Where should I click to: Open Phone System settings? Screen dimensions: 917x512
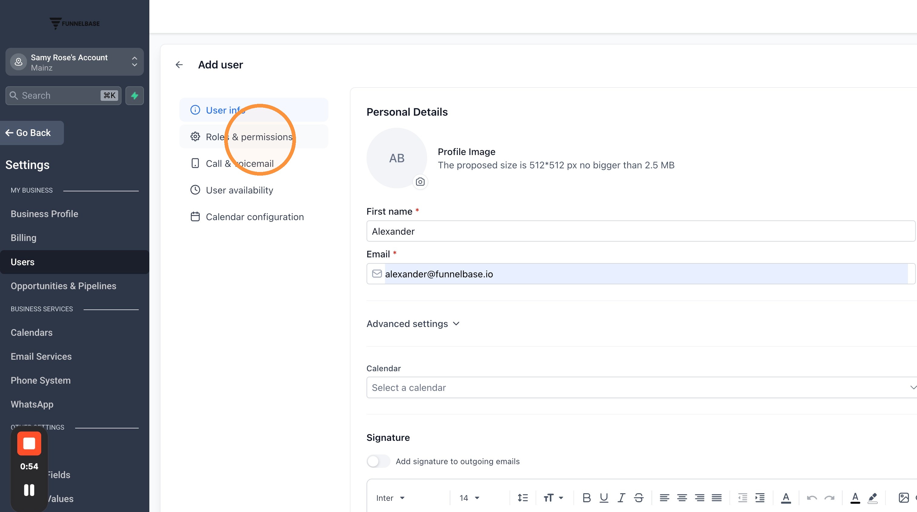pyautogui.click(x=41, y=380)
